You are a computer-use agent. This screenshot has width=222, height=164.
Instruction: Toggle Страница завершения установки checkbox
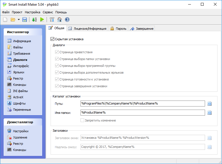pos(57,86)
